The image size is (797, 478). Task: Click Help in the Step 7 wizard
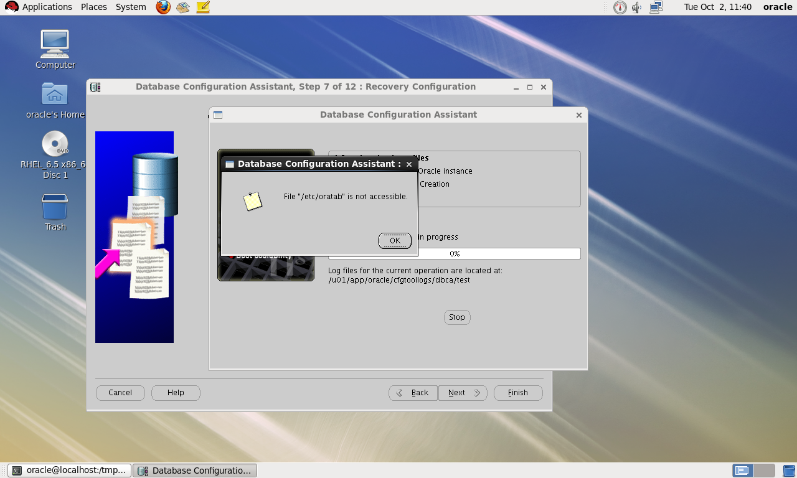point(176,393)
